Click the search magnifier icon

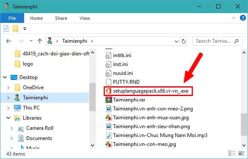click(237, 41)
